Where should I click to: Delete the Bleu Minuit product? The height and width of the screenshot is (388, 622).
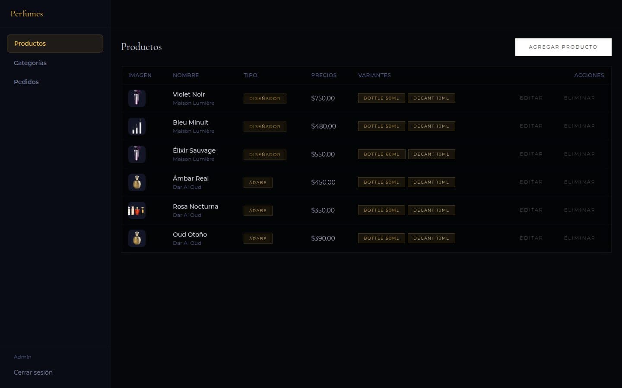(580, 126)
